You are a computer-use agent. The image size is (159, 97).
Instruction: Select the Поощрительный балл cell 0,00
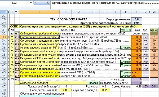(65, 90)
